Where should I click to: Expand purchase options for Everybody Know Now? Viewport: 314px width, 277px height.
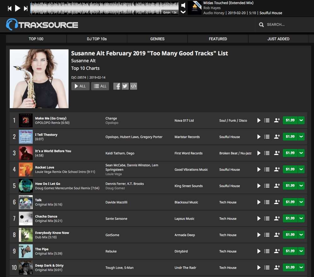coord(301,235)
